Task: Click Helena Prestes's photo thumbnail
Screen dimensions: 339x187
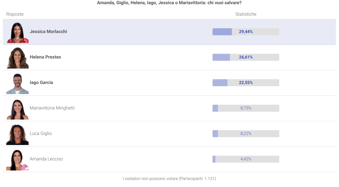Action: (17, 58)
